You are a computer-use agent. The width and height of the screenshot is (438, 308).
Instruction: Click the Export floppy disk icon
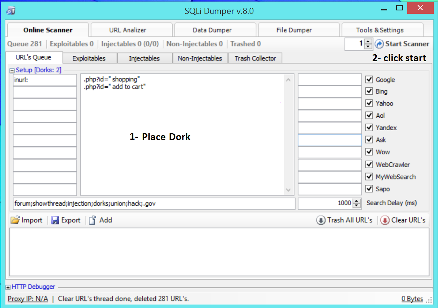pos(55,220)
